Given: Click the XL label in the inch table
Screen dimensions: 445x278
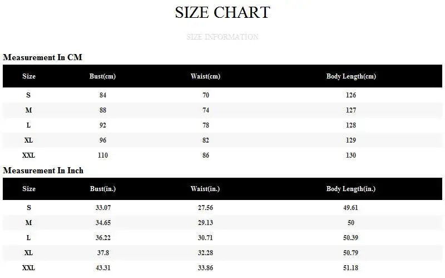Looking at the screenshot, I should (x=28, y=253).
